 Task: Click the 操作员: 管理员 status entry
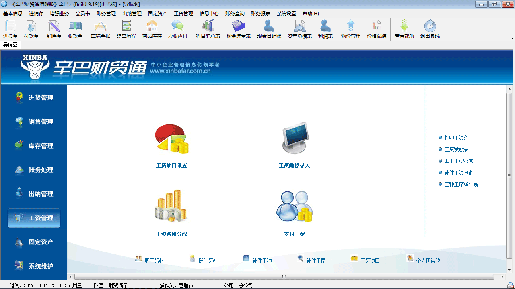[x=176, y=285]
